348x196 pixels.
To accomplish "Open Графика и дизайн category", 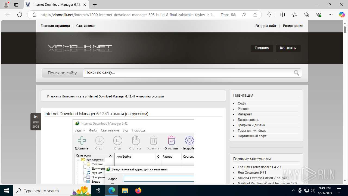I will 251,125.
